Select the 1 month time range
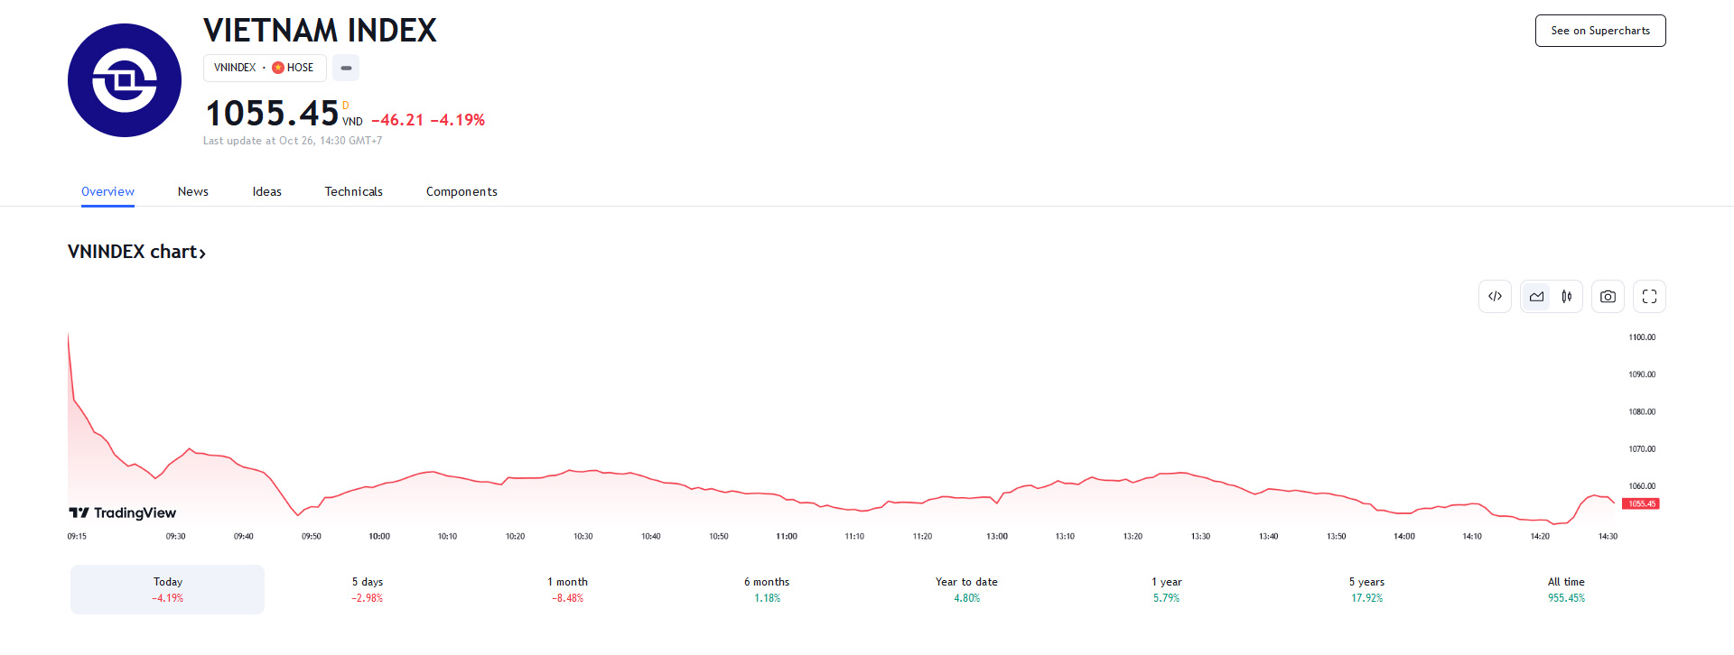This screenshot has height=655, width=1734. point(567,589)
